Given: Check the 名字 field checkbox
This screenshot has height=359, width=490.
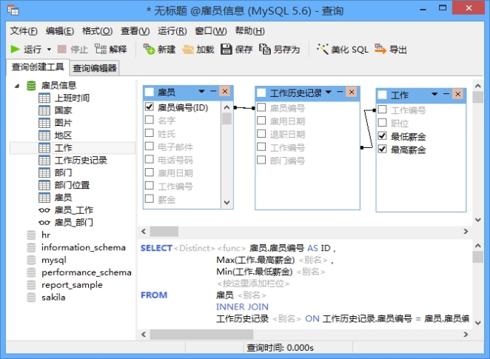Looking at the screenshot, I should tap(150, 120).
